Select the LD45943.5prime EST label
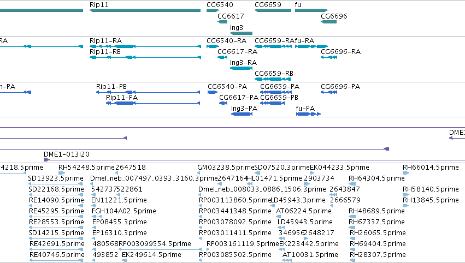Image resolution: width=465 pixels, height=263 pixels. pos(305,223)
